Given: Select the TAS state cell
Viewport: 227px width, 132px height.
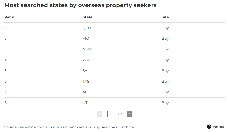Looking at the screenshot, I should (x=86, y=81).
